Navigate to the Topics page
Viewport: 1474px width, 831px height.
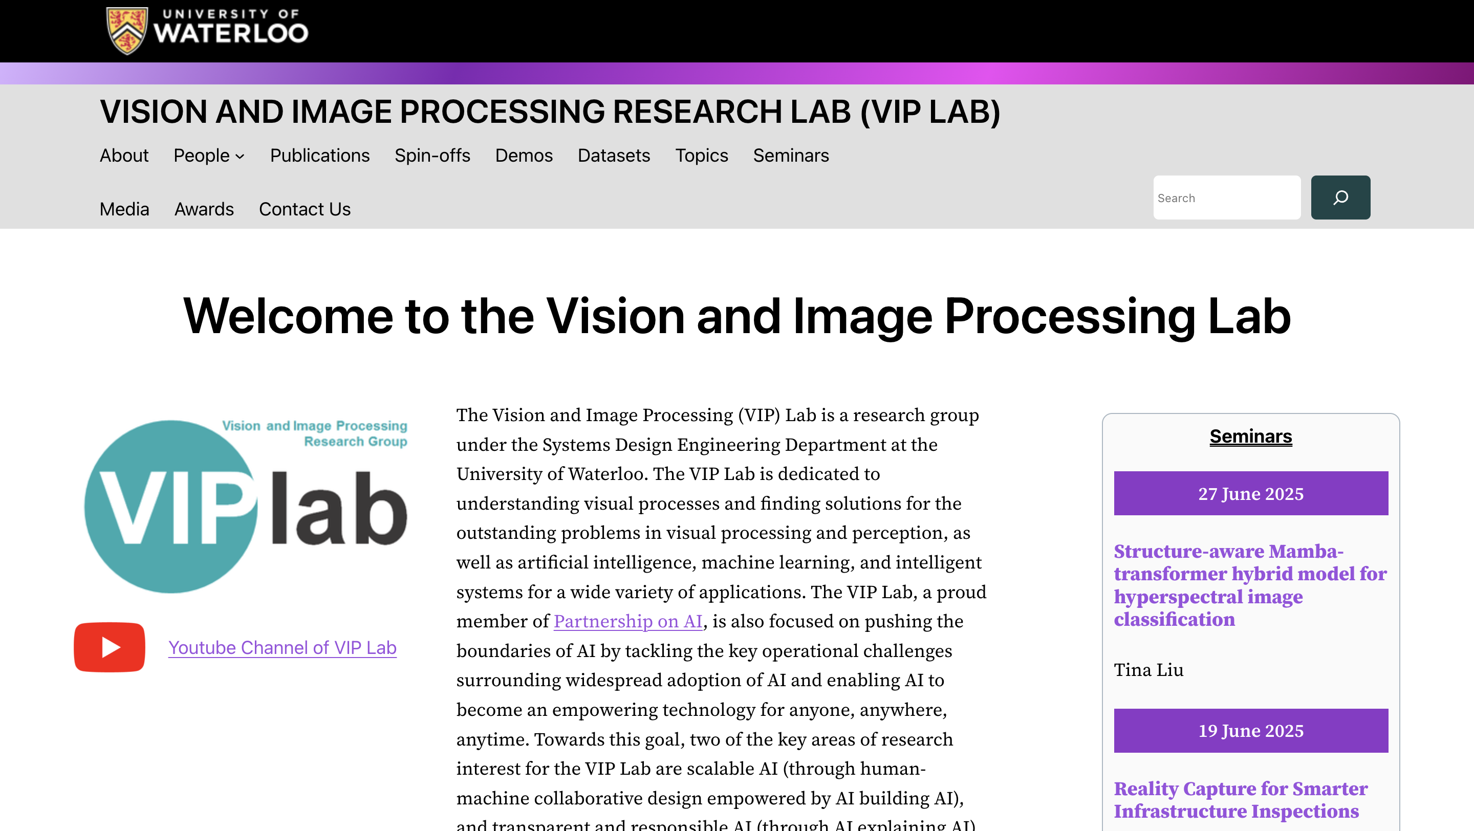(x=701, y=155)
